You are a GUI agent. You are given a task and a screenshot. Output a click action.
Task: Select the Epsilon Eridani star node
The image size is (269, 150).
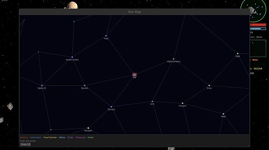pos(72,57)
